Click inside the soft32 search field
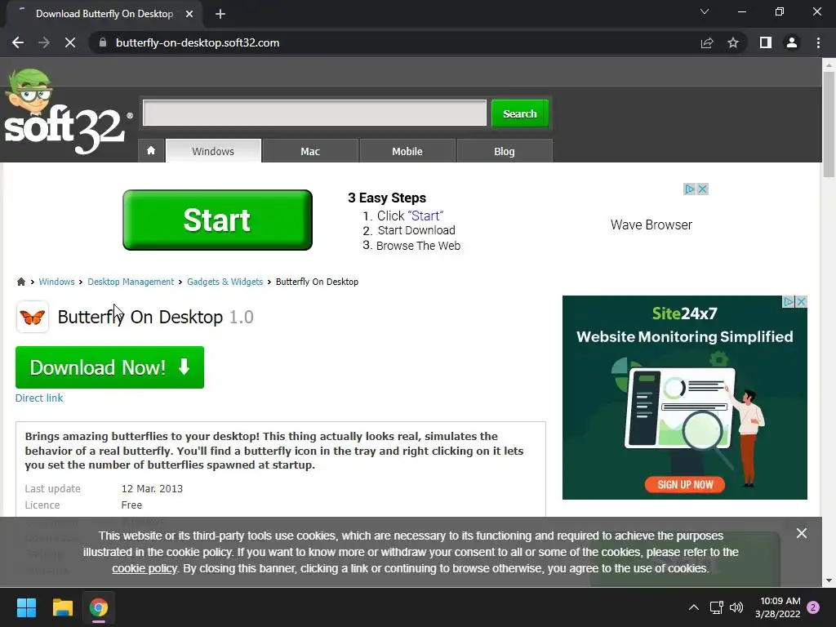Image resolution: width=836 pixels, height=627 pixels. [x=314, y=113]
